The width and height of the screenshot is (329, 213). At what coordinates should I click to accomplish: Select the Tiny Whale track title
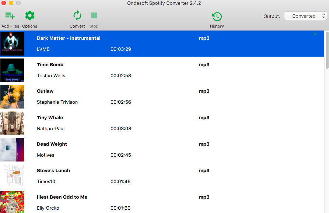(x=50, y=117)
